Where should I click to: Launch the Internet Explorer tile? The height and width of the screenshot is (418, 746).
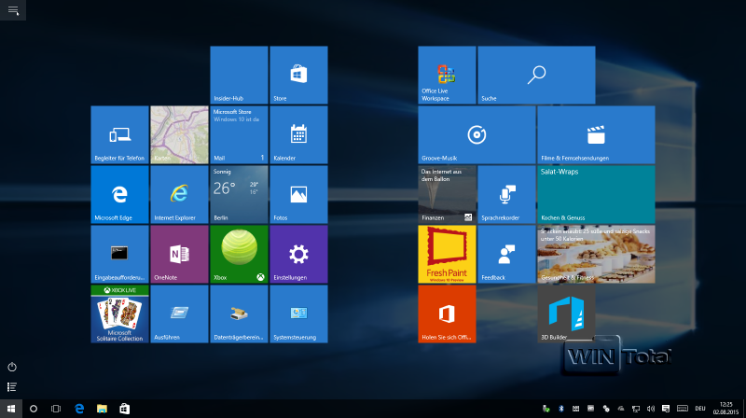tap(179, 194)
